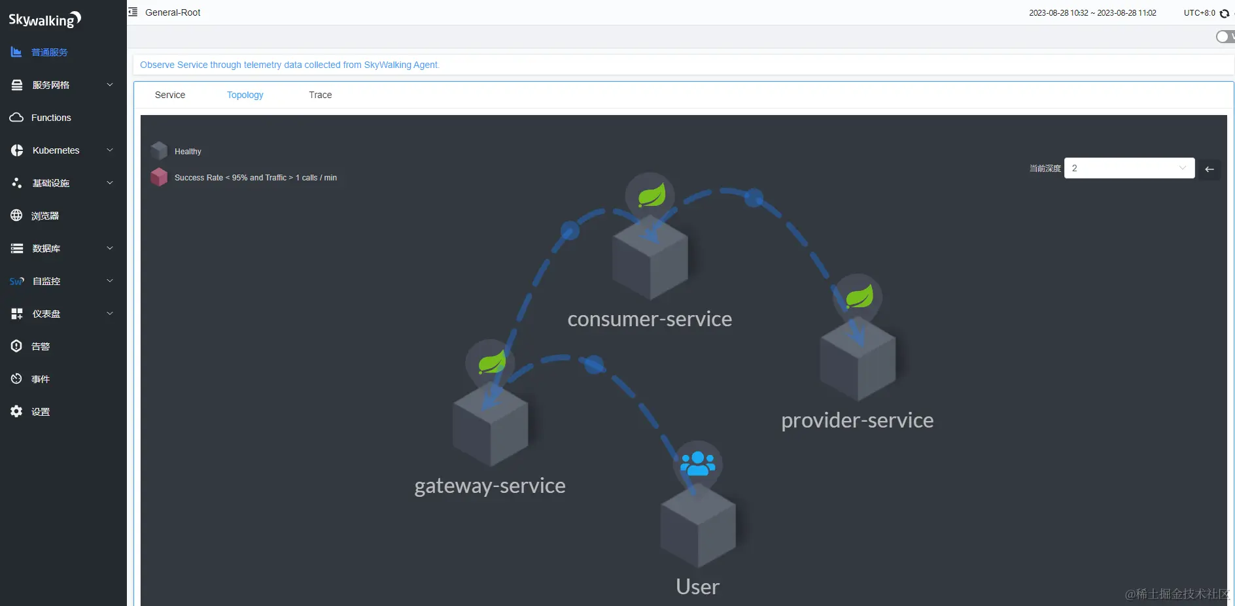Screen dimensions: 1235x606
Task: Toggle the switch at top right
Action: coord(1225,37)
